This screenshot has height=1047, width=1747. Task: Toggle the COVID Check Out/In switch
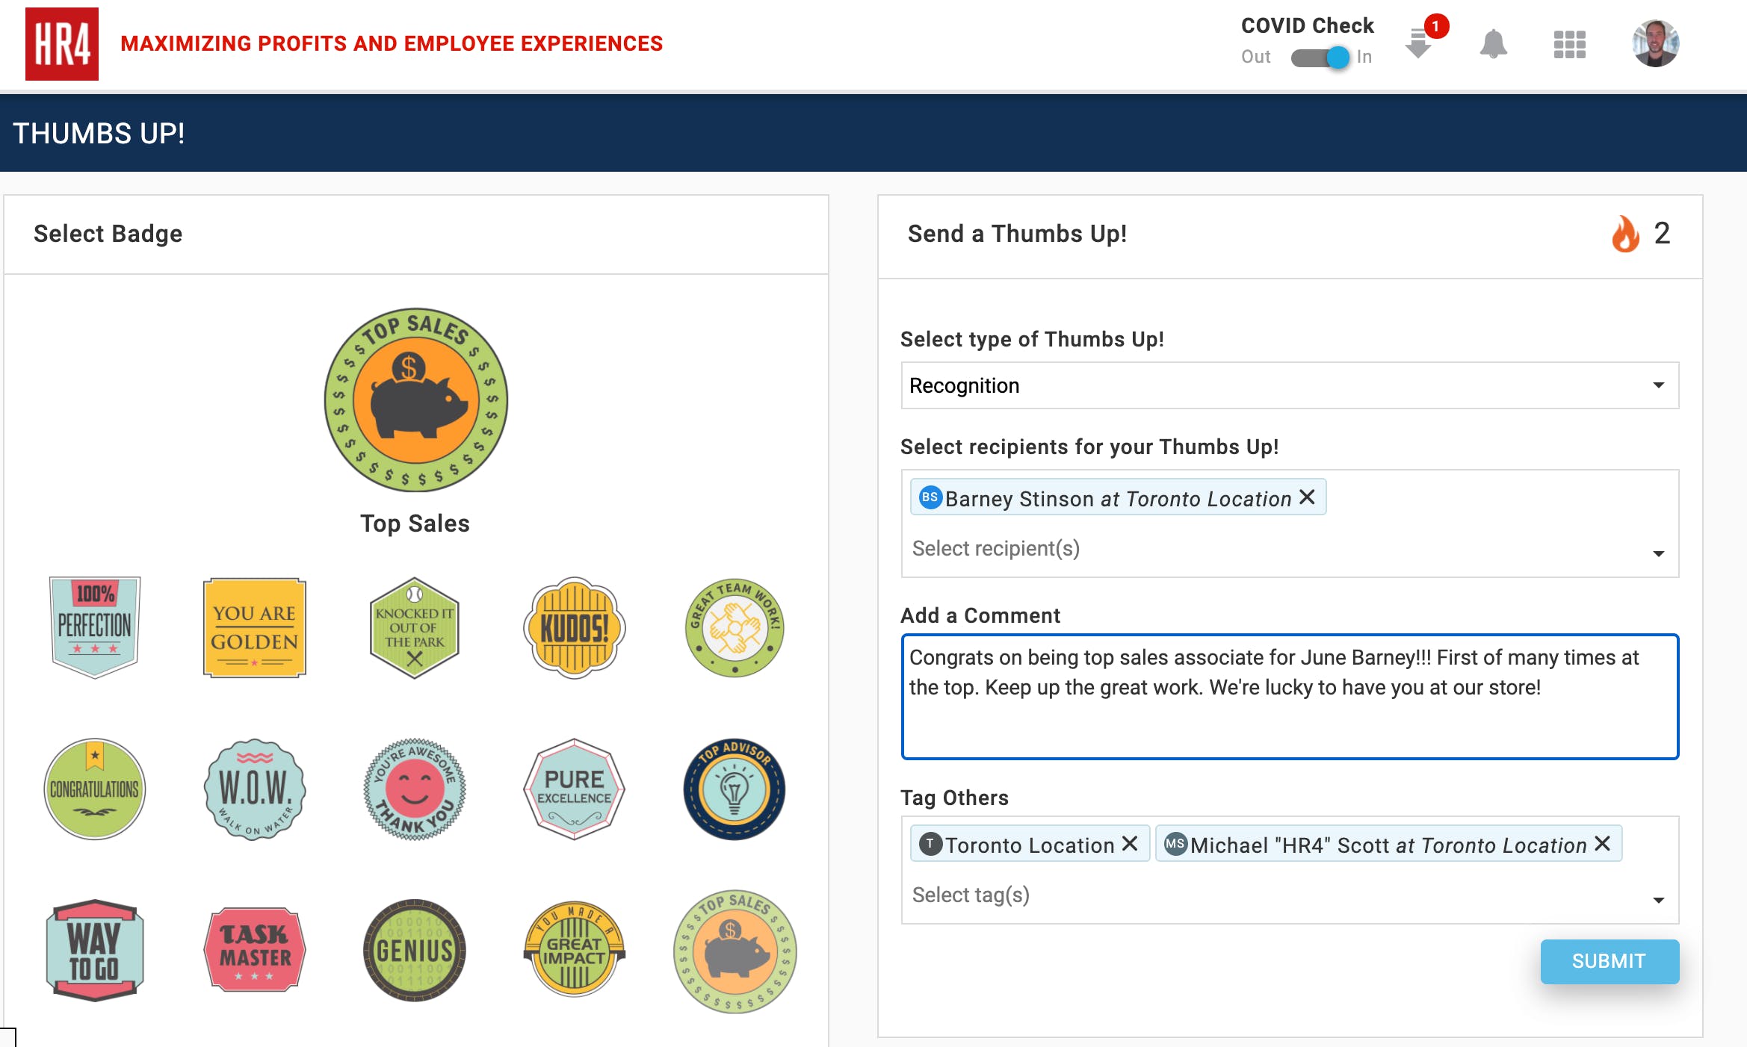click(1320, 58)
